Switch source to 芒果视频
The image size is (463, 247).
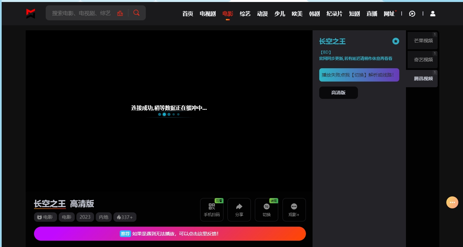422,40
